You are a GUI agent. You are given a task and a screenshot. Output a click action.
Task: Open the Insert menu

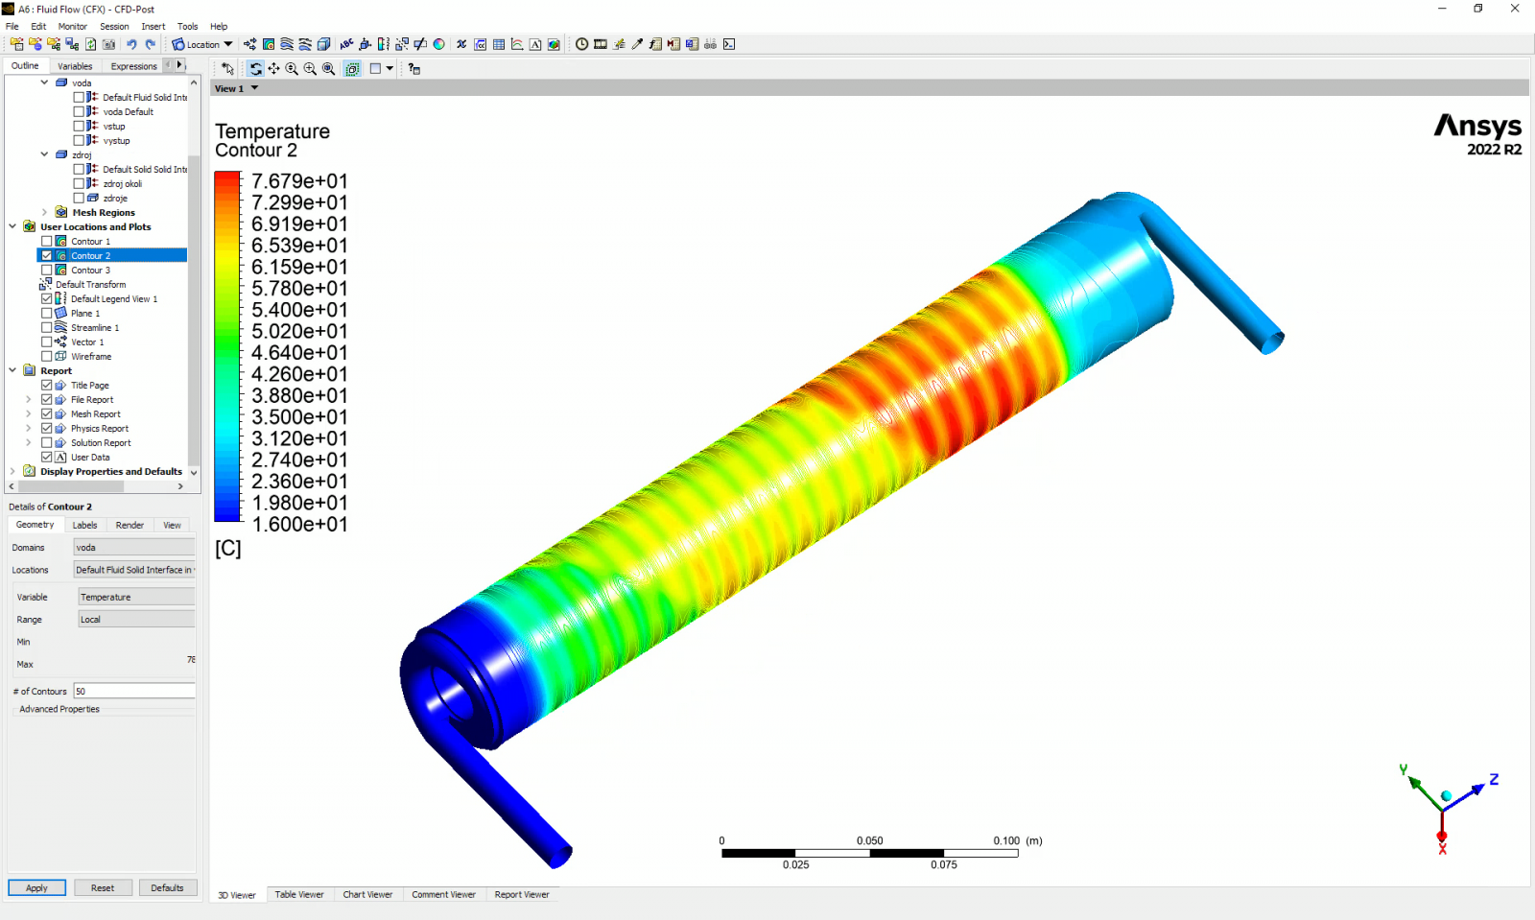pyautogui.click(x=153, y=27)
